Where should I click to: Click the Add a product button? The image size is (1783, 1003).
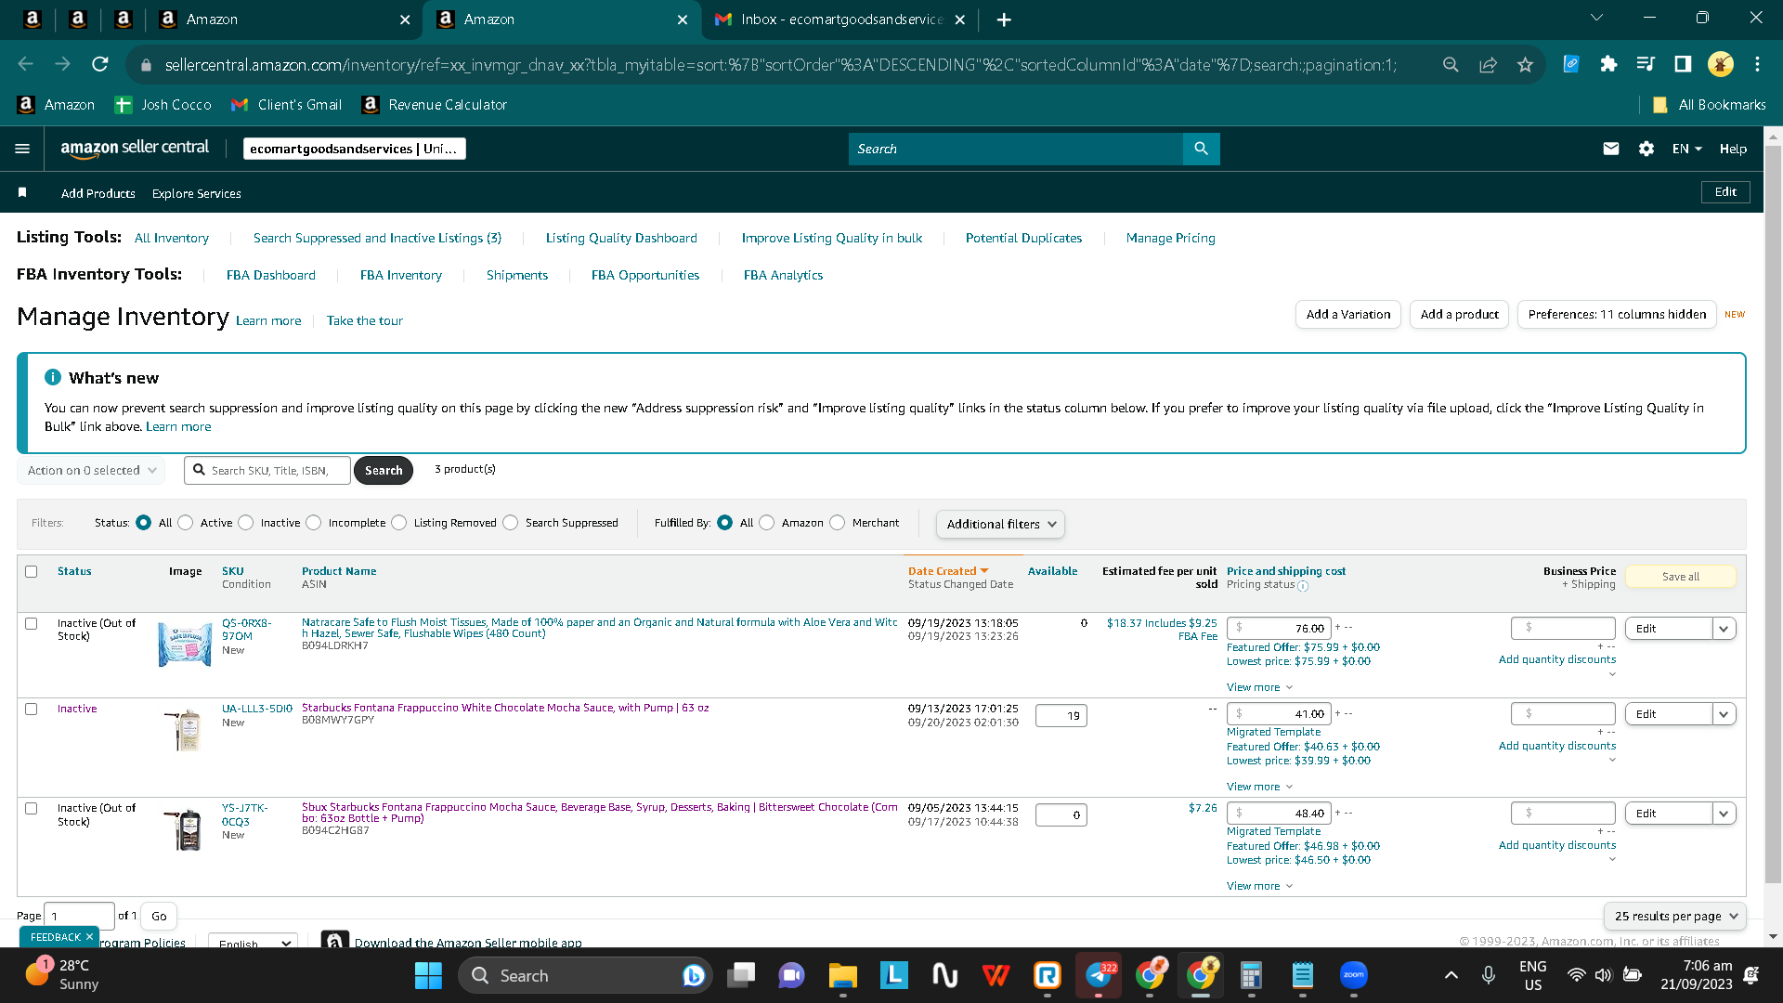click(1459, 315)
